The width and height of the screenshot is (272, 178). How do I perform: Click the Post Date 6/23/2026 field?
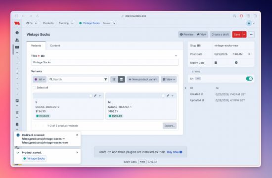[221, 54]
